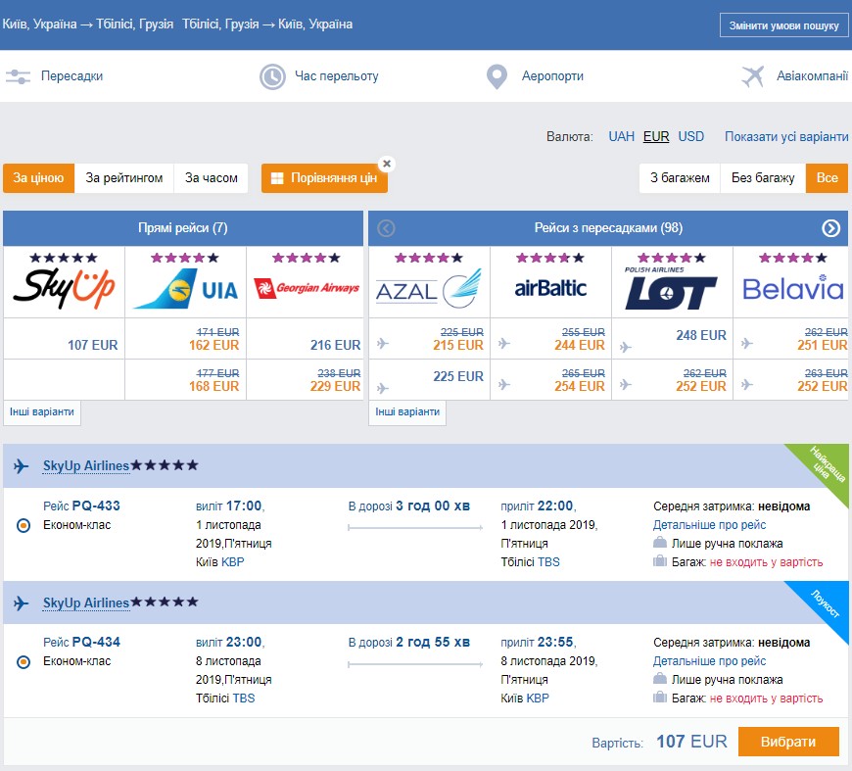Click Змінити умови пошуку button
852x771 pixels.
783,25
